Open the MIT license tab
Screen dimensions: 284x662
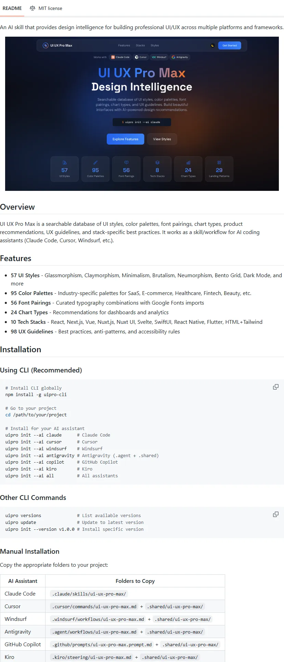pyautogui.click(x=46, y=8)
